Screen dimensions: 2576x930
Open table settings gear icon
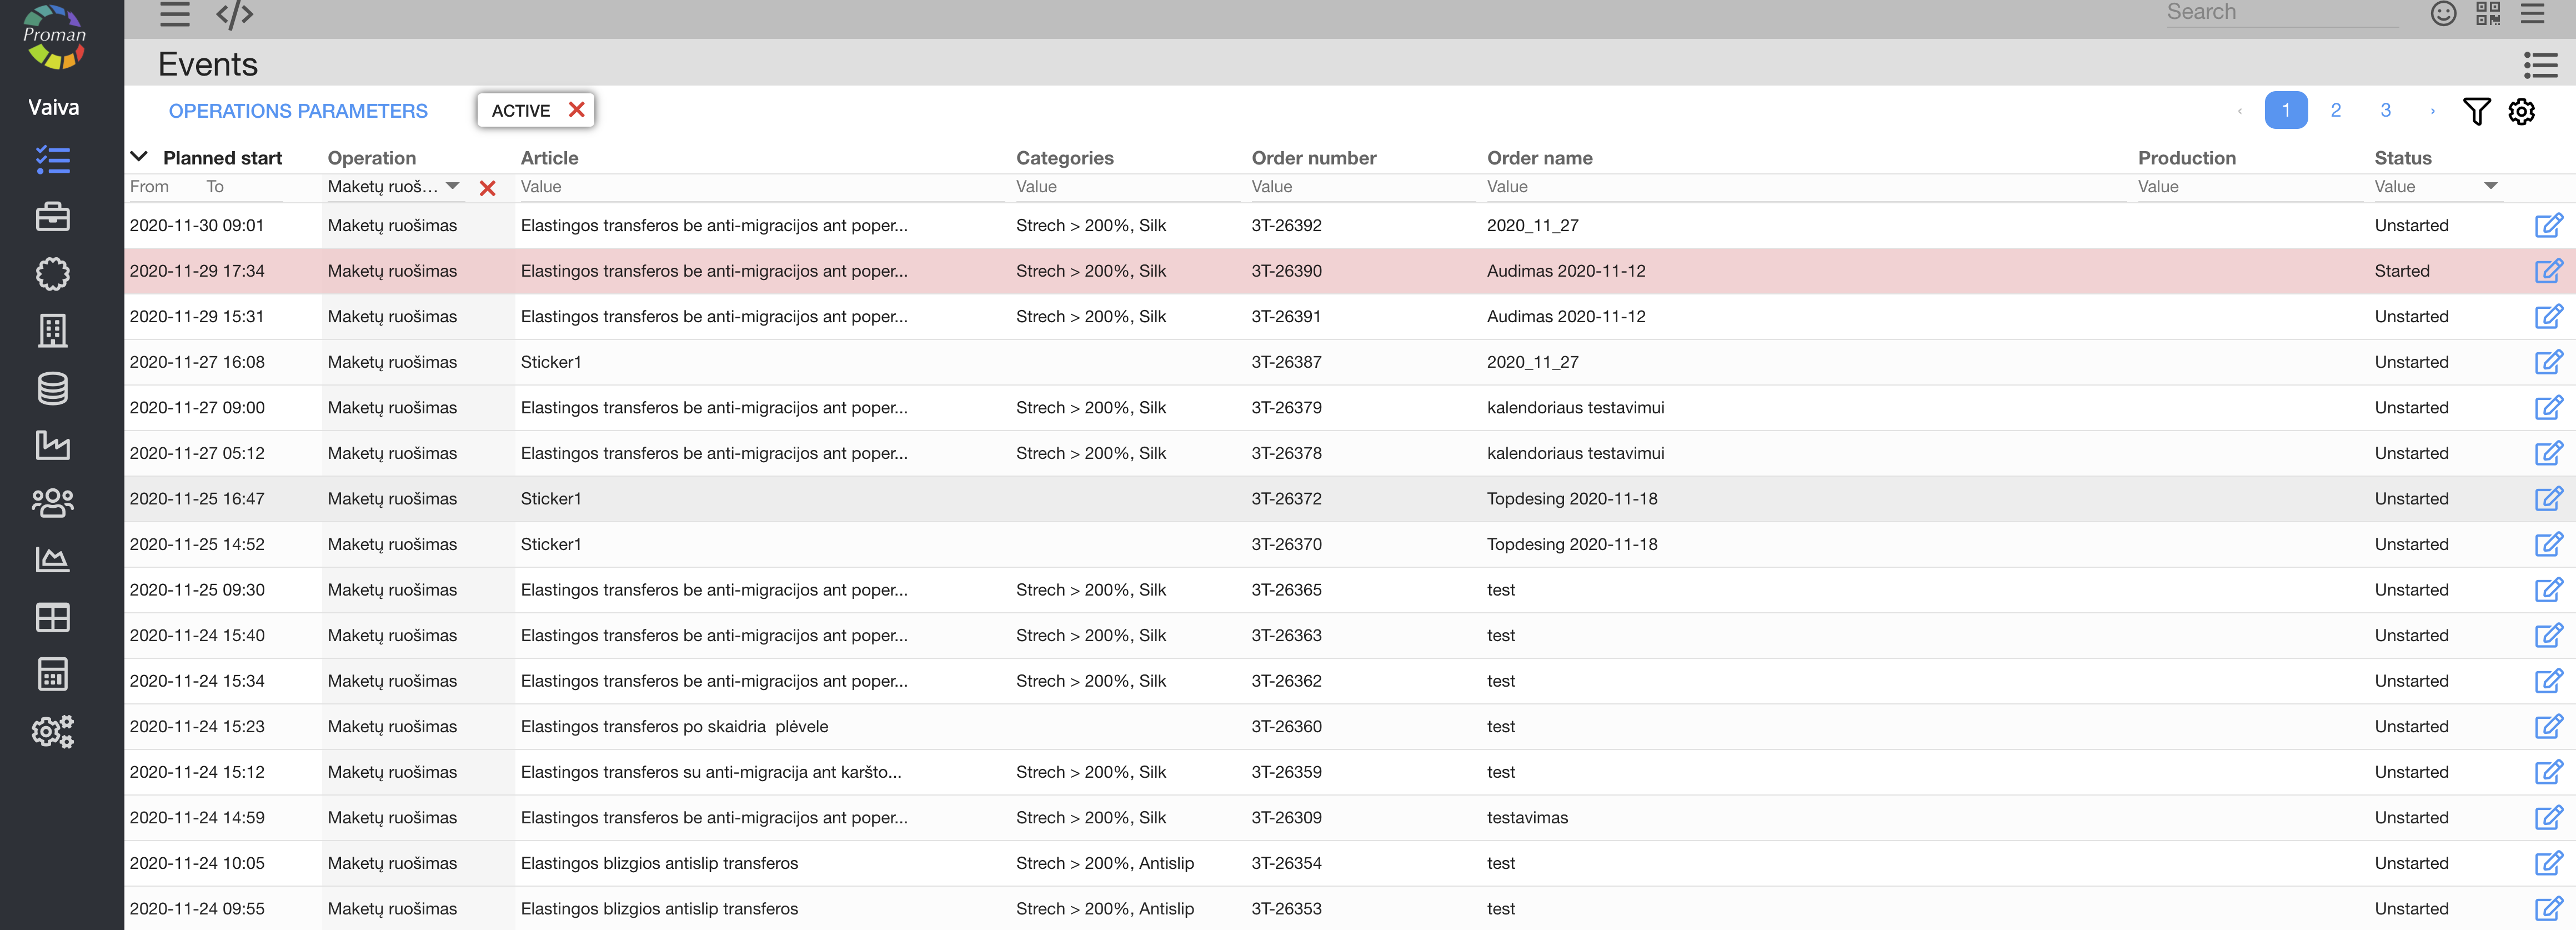[2521, 111]
